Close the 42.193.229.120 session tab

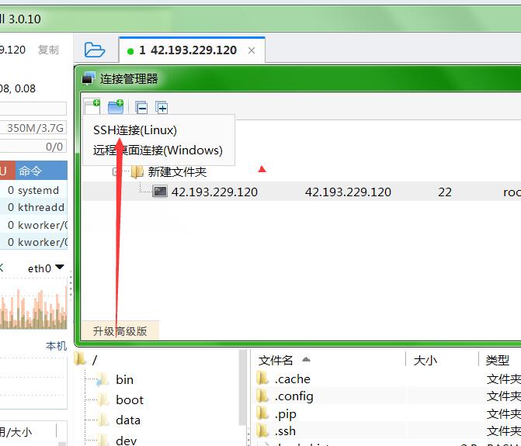tap(252, 50)
